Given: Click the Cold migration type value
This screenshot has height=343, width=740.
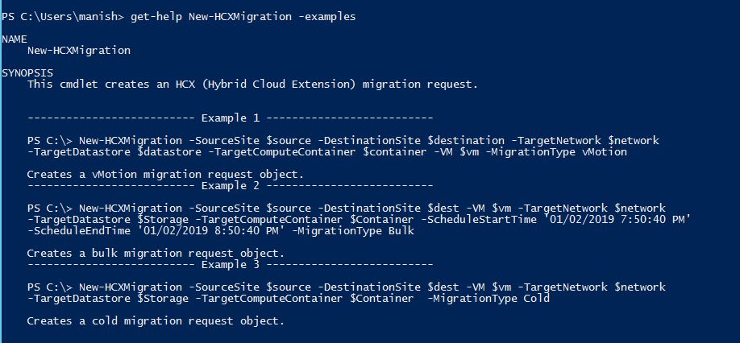Looking at the screenshot, I should pos(536,298).
